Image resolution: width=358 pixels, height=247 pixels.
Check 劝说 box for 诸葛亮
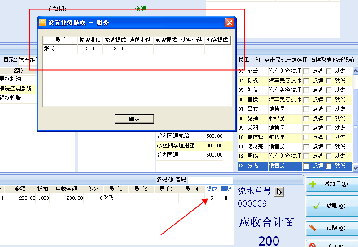click(328, 147)
